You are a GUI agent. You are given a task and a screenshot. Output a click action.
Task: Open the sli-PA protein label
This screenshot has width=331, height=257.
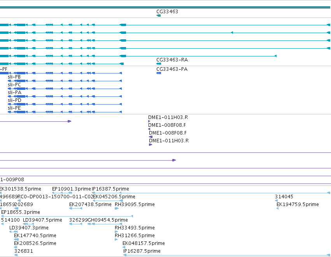[14, 93]
